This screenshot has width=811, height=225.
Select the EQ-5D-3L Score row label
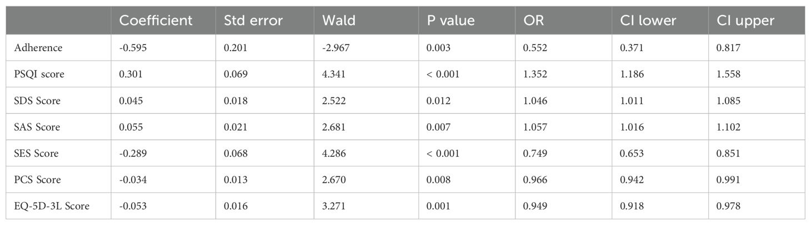tap(53, 207)
